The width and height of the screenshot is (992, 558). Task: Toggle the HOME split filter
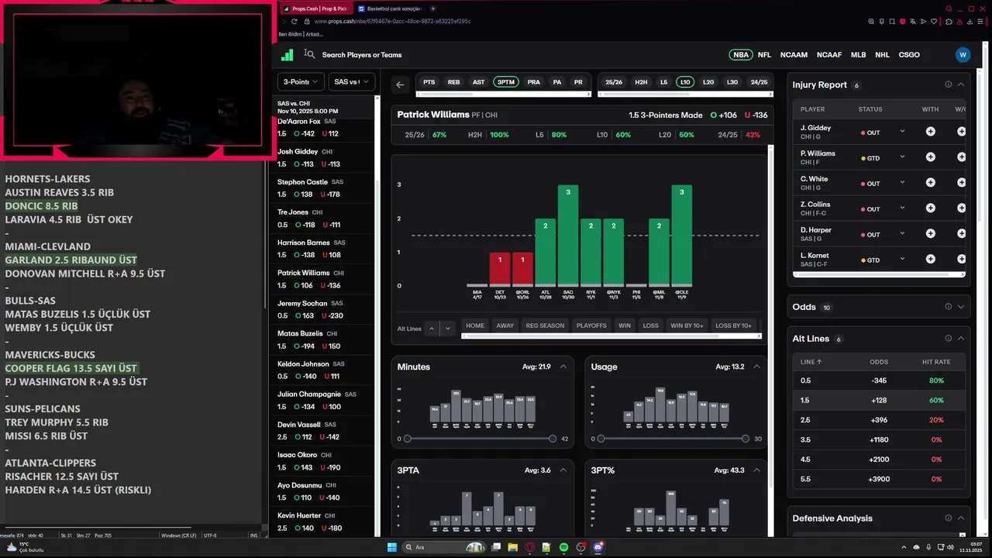click(475, 325)
